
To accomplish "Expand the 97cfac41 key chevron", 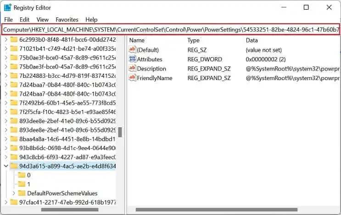I will coord(6,202).
